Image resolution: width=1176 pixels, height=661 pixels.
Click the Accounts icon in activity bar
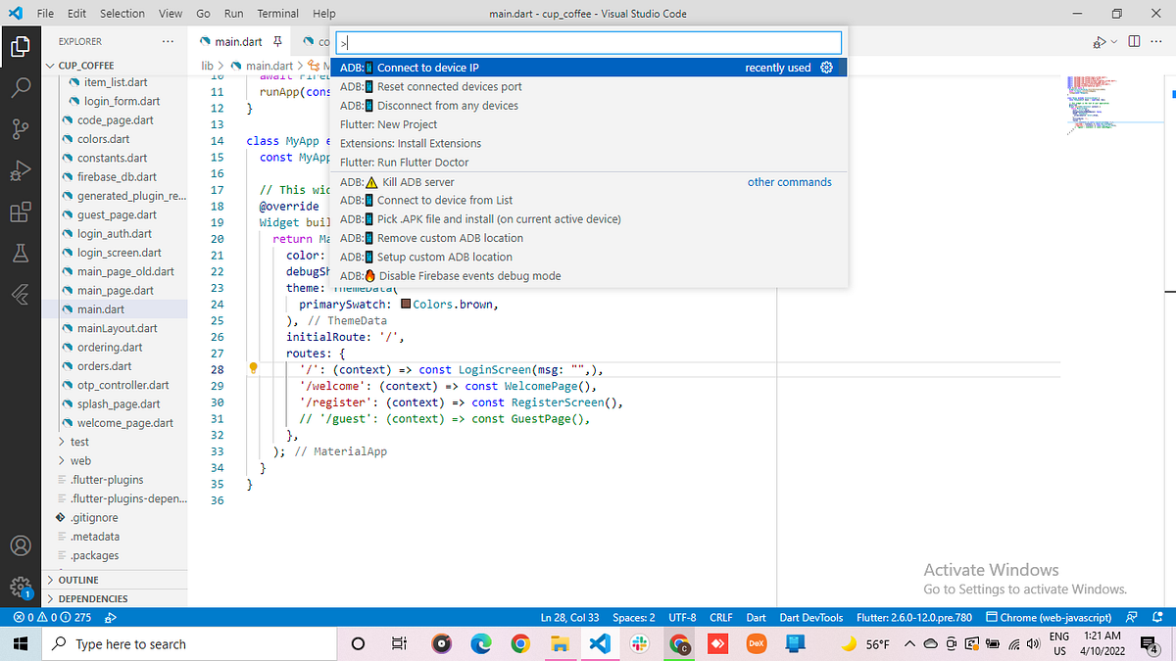click(21, 545)
